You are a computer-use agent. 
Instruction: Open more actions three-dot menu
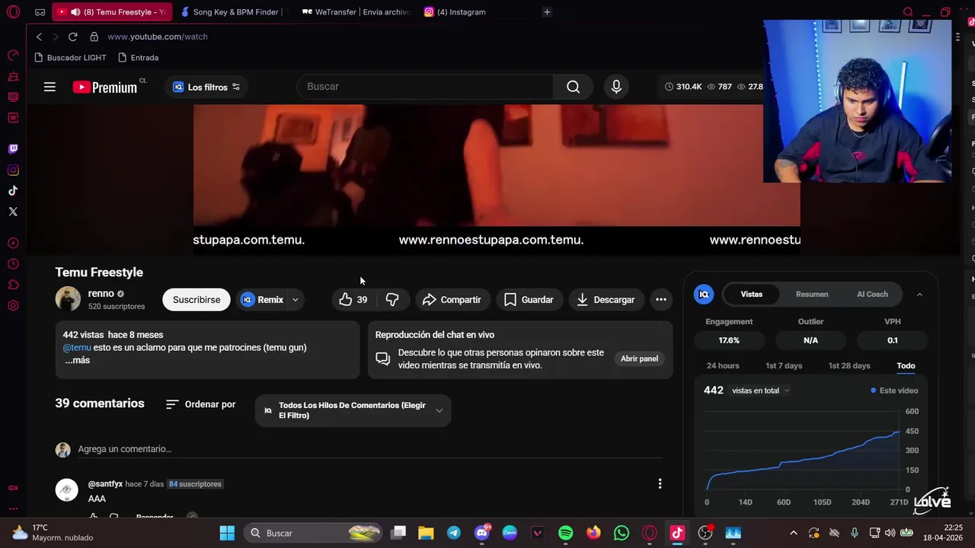click(x=661, y=300)
